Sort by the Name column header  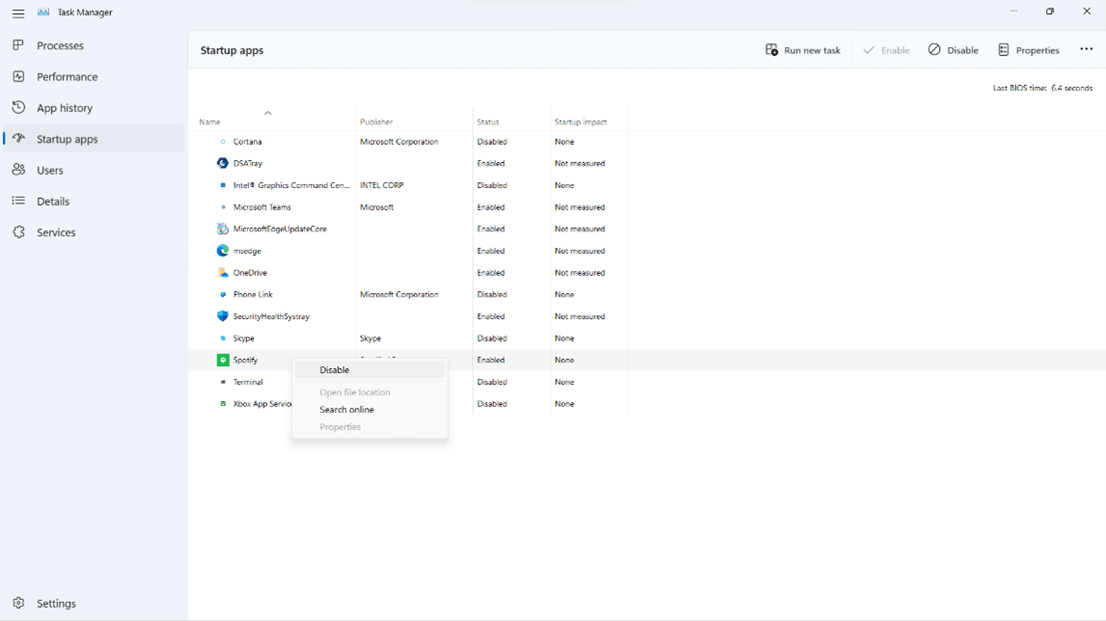(x=209, y=121)
